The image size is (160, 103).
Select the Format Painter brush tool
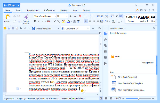26,17
